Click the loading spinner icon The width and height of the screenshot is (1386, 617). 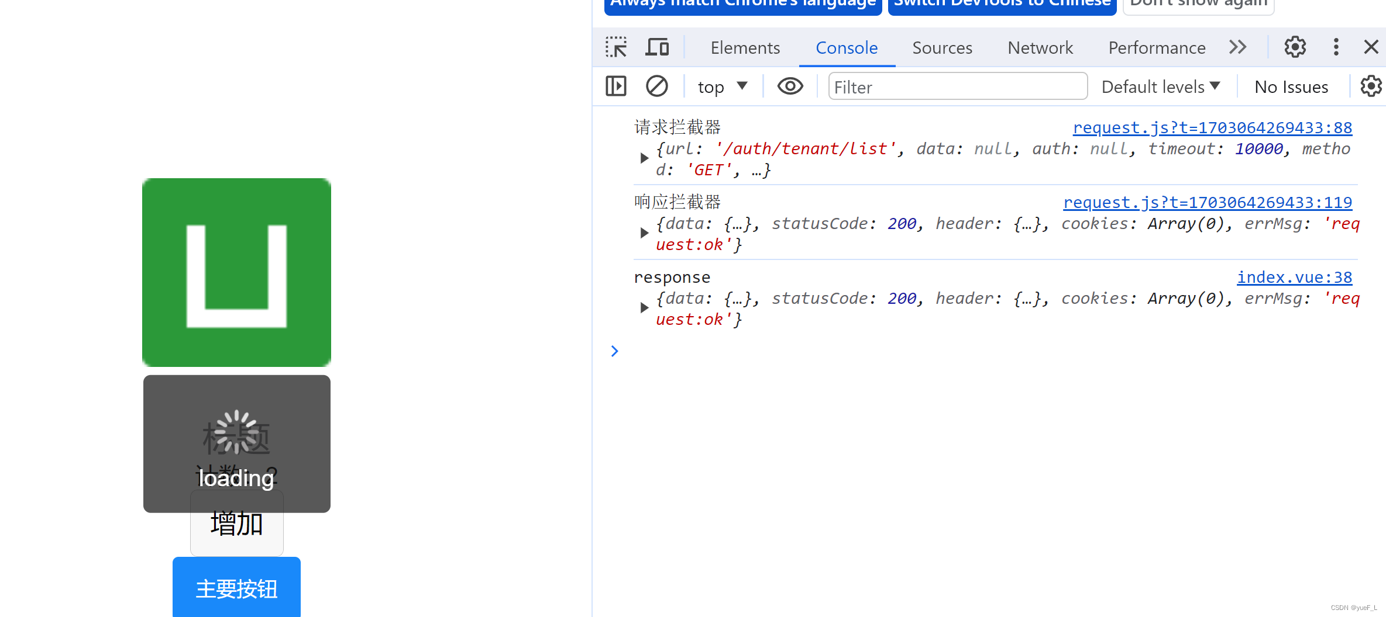point(236,432)
